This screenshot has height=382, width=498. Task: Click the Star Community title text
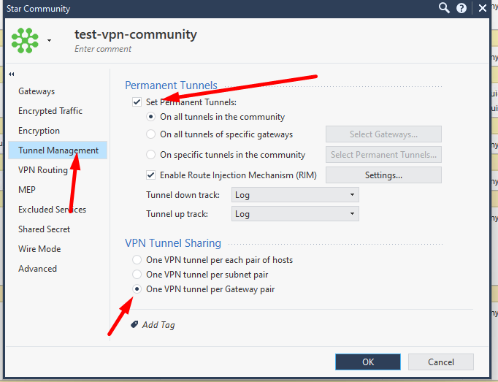38,9
